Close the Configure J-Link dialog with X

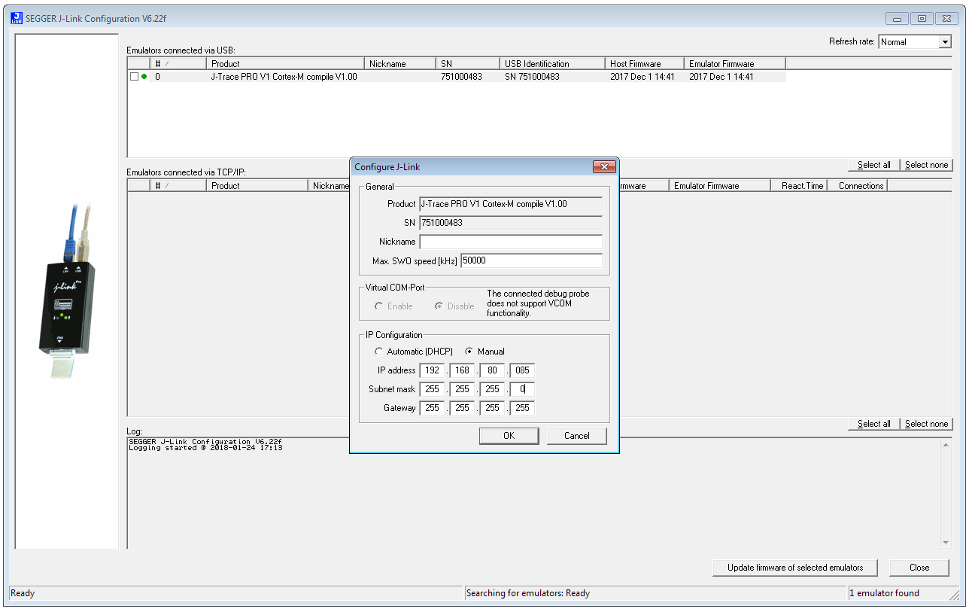[603, 167]
